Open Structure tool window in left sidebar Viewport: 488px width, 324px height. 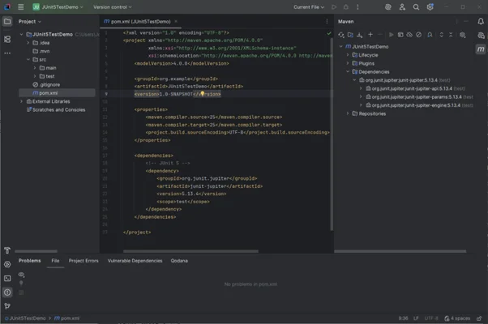pos(7,38)
